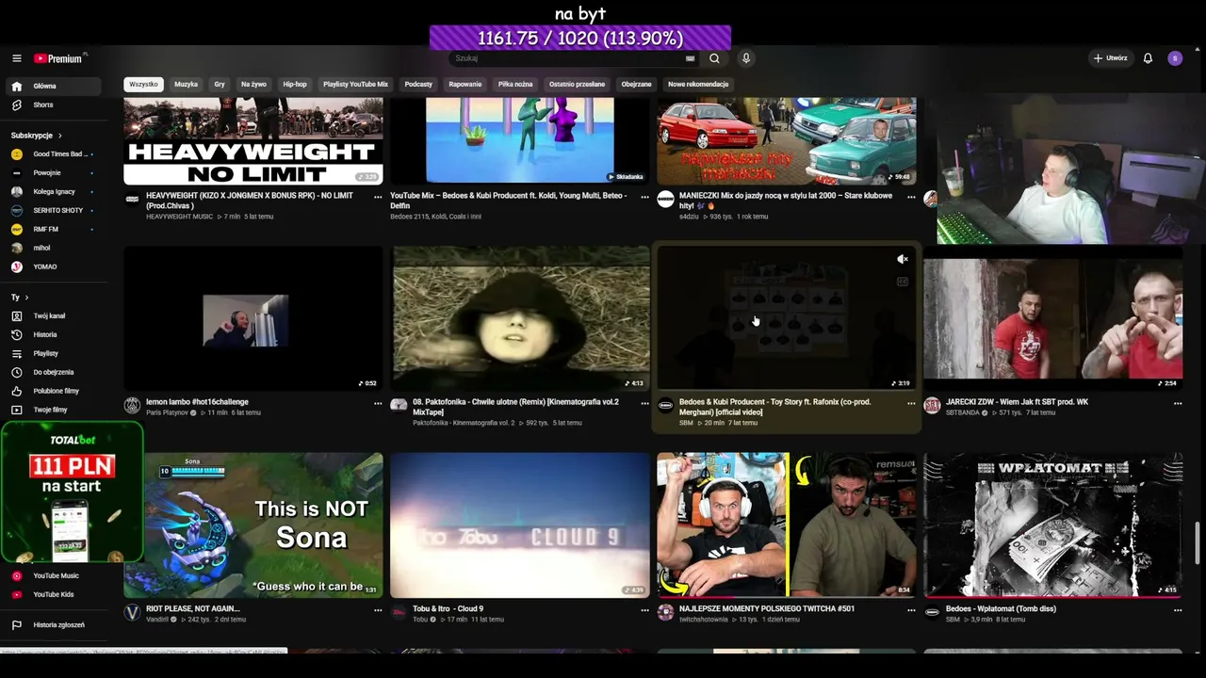Launch YouTube Music from sidebar
The width and height of the screenshot is (1206, 678).
pos(52,575)
